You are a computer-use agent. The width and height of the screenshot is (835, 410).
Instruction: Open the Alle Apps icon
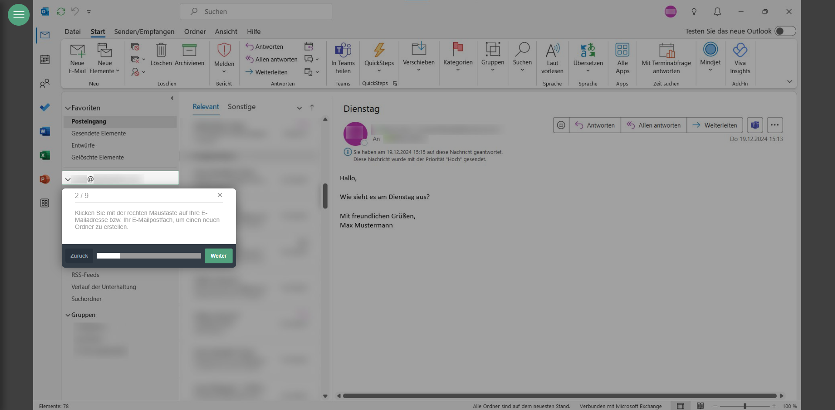[x=622, y=50]
